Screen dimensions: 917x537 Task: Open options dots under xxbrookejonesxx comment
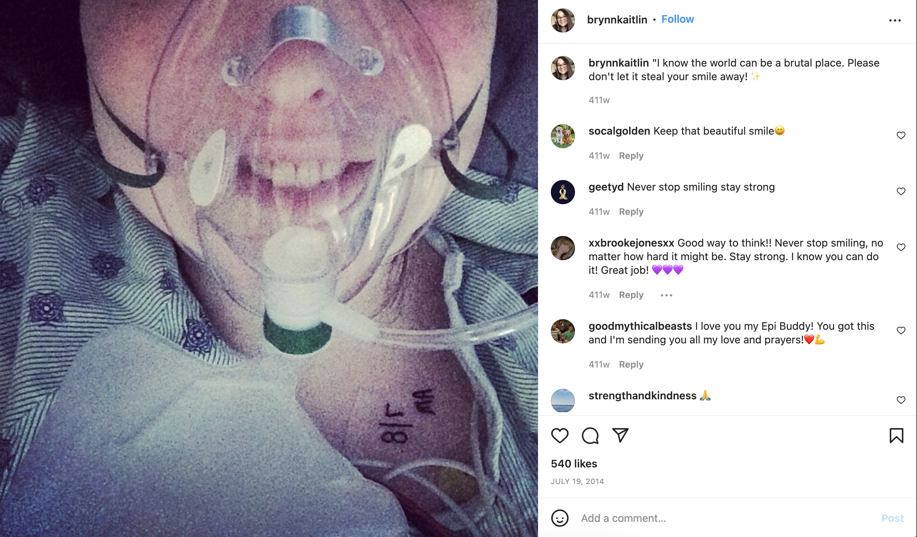(667, 295)
